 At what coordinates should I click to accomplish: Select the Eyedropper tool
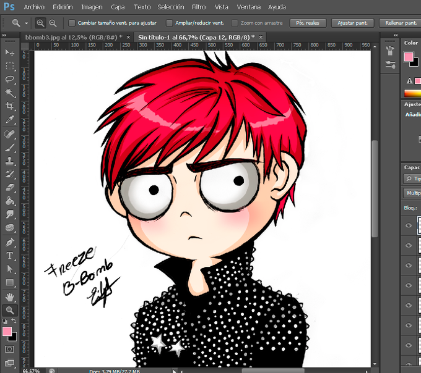tap(10, 119)
